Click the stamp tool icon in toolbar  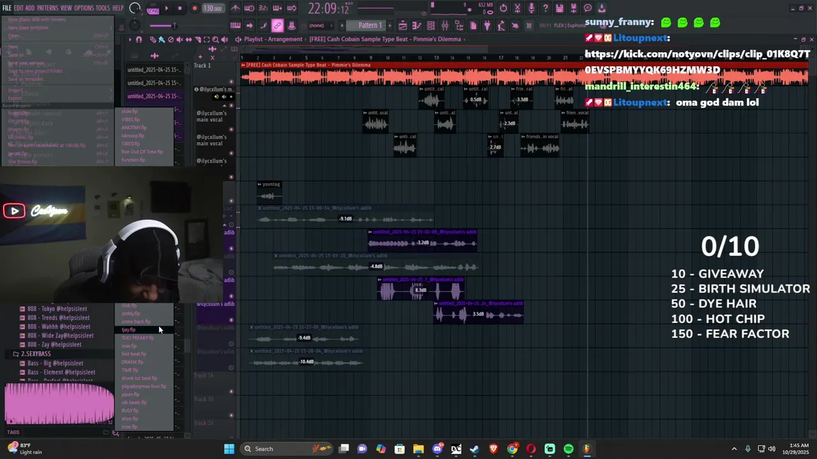[292, 25]
